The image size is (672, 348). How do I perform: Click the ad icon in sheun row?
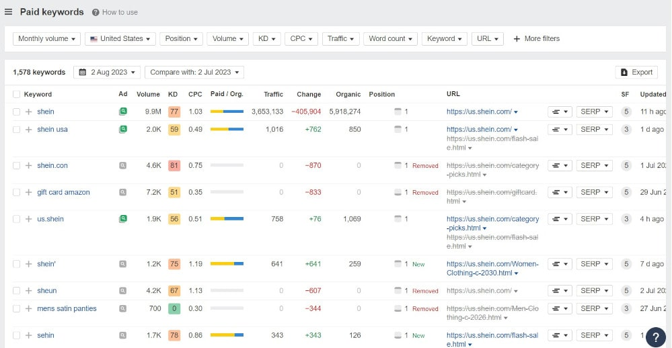pos(123,291)
